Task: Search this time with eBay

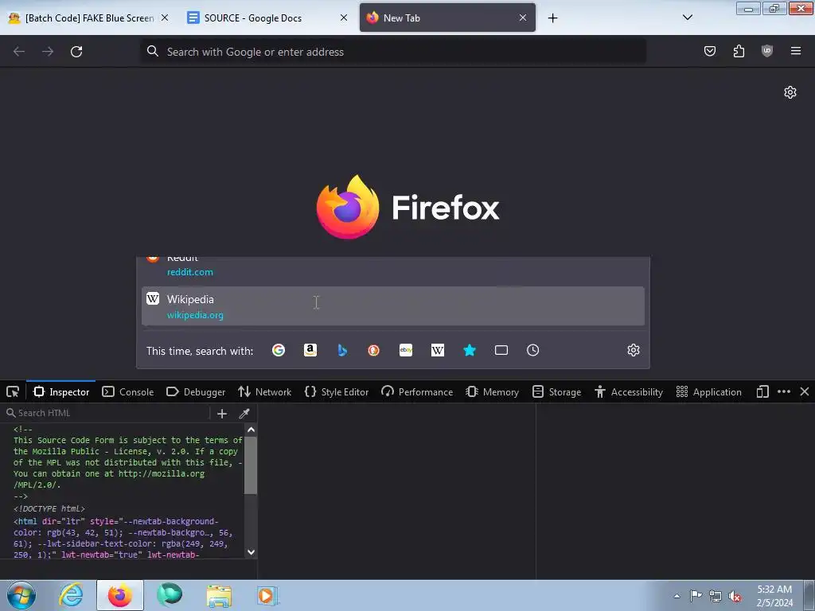Action: point(406,350)
